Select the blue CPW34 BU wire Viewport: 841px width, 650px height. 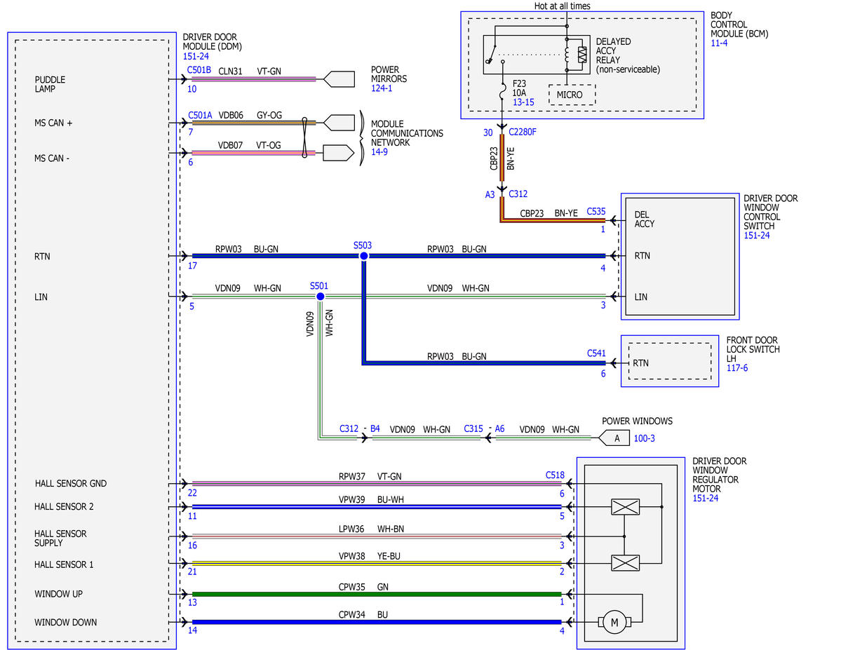coord(377,622)
